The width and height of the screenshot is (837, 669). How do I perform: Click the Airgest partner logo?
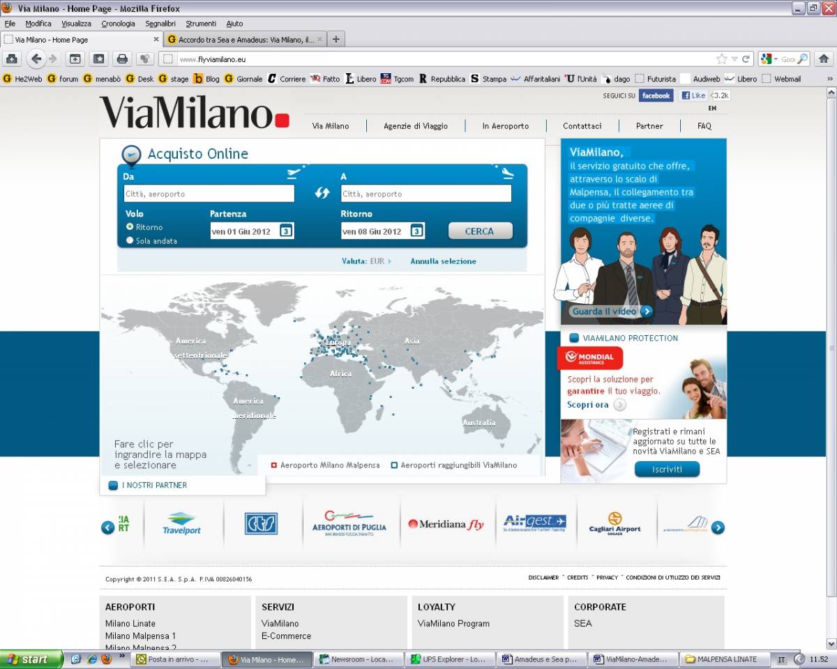pyautogui.click(x=535, y=523)
